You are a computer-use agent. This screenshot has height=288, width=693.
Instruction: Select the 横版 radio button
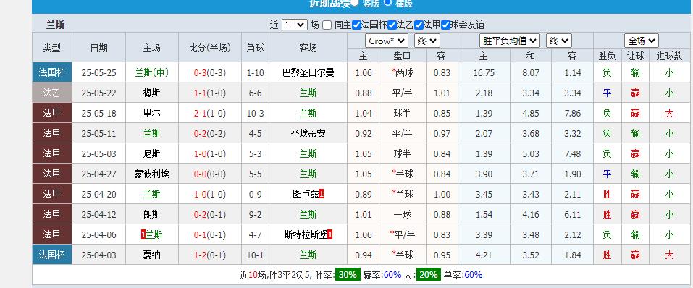387,2
